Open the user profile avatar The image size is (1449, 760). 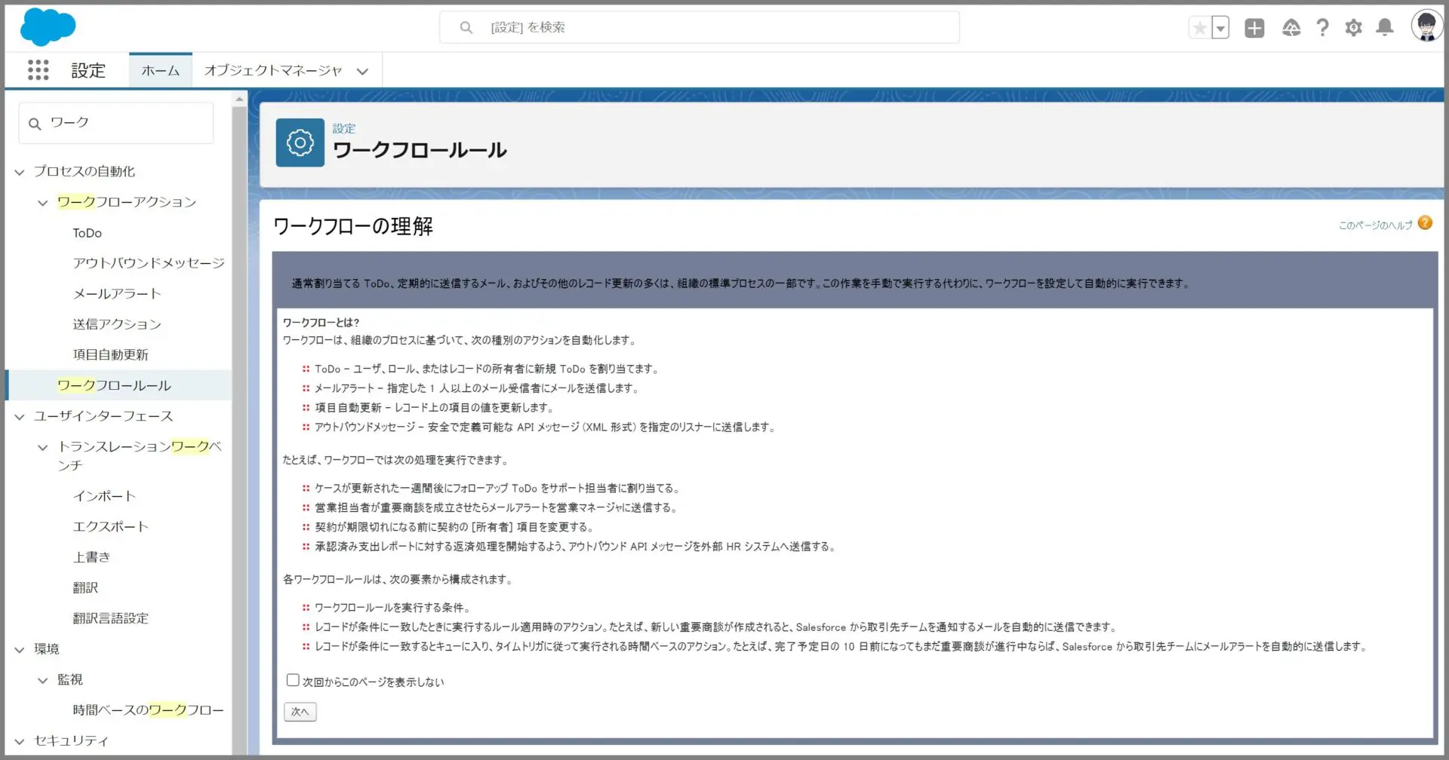pos(1426,27)
